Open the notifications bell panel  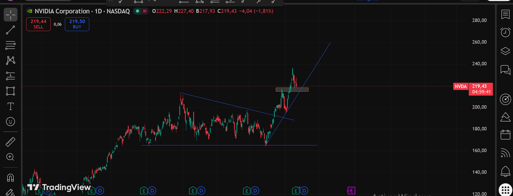[x=505, y=171]
